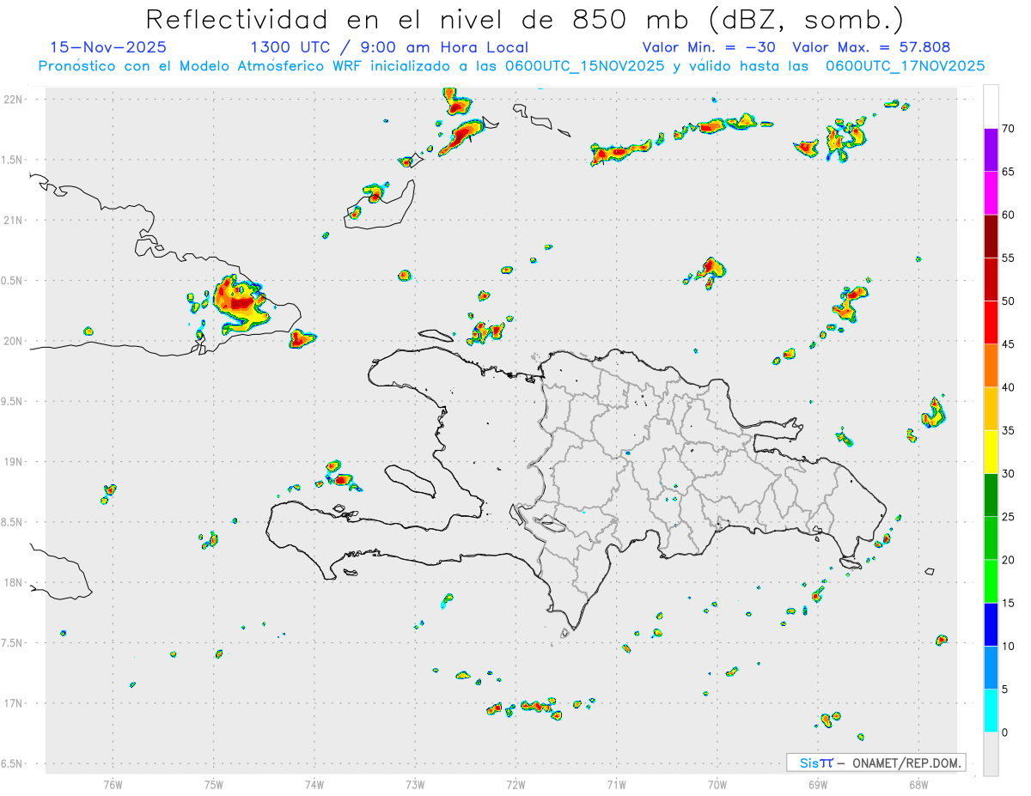Click the purple 65–70 dBZ colorbar segment
This screenshot has width=1031, height=796.
click(x=991, y=150)
